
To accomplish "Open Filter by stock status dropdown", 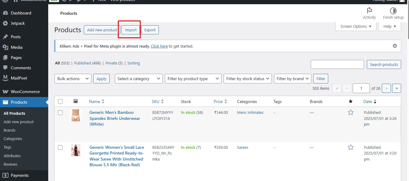I will click(x=247, y=79).
